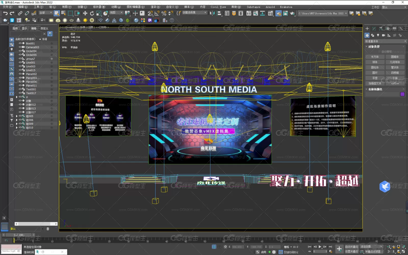Hide the Line001 object

[x=20, y=62]
